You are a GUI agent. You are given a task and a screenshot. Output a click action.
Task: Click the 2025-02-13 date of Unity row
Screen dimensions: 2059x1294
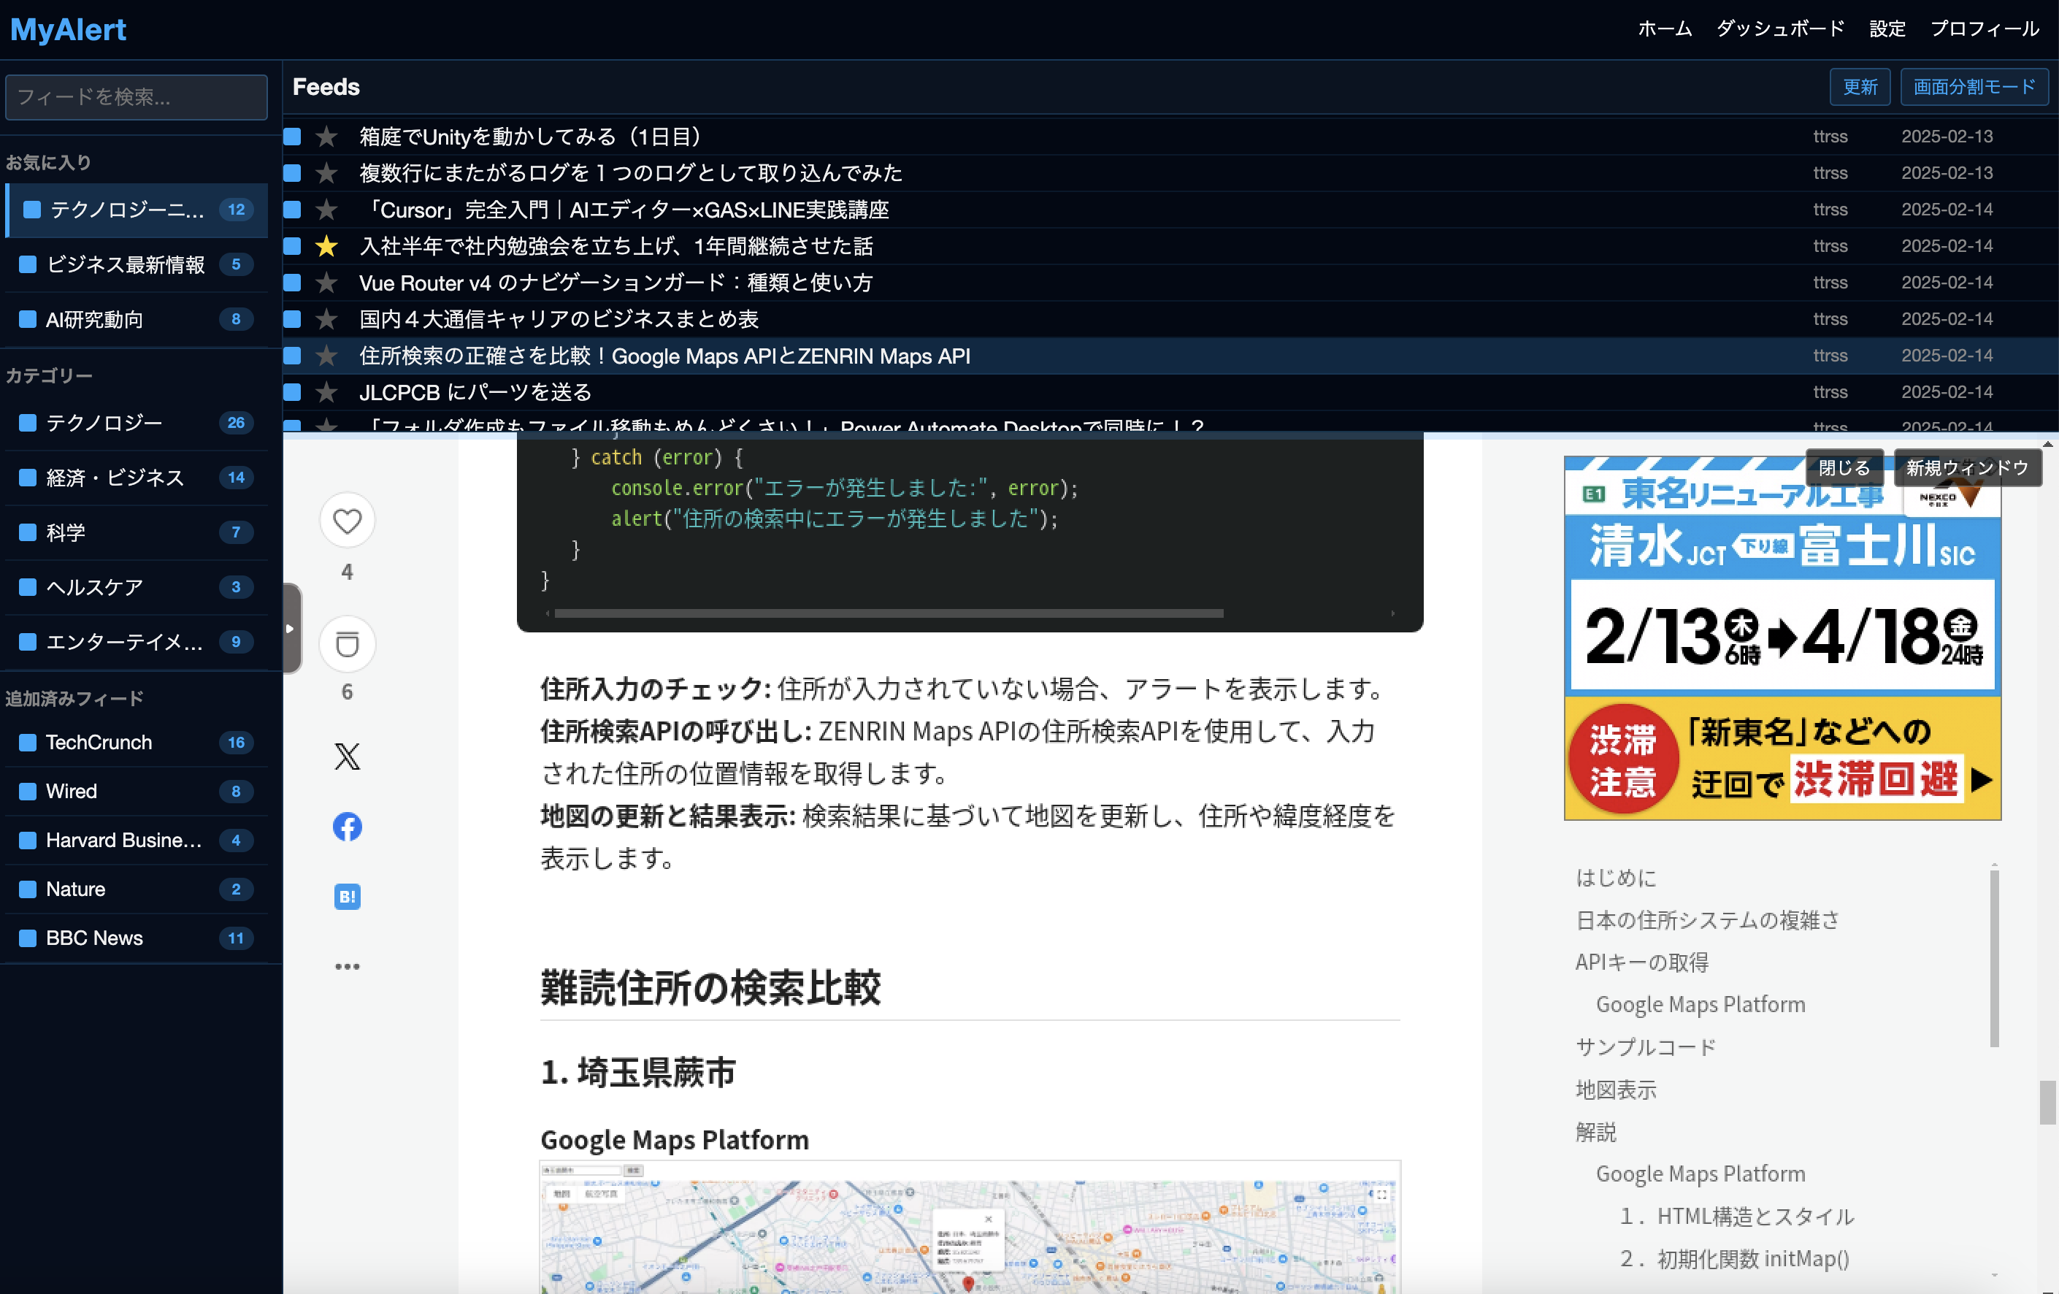(1947, 136)
